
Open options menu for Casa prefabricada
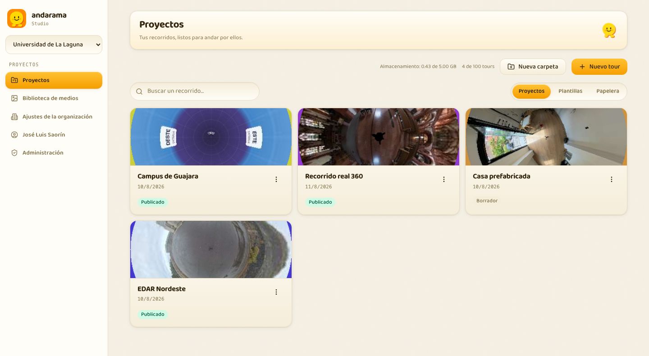pyautogui.click(x=612, y=179)
